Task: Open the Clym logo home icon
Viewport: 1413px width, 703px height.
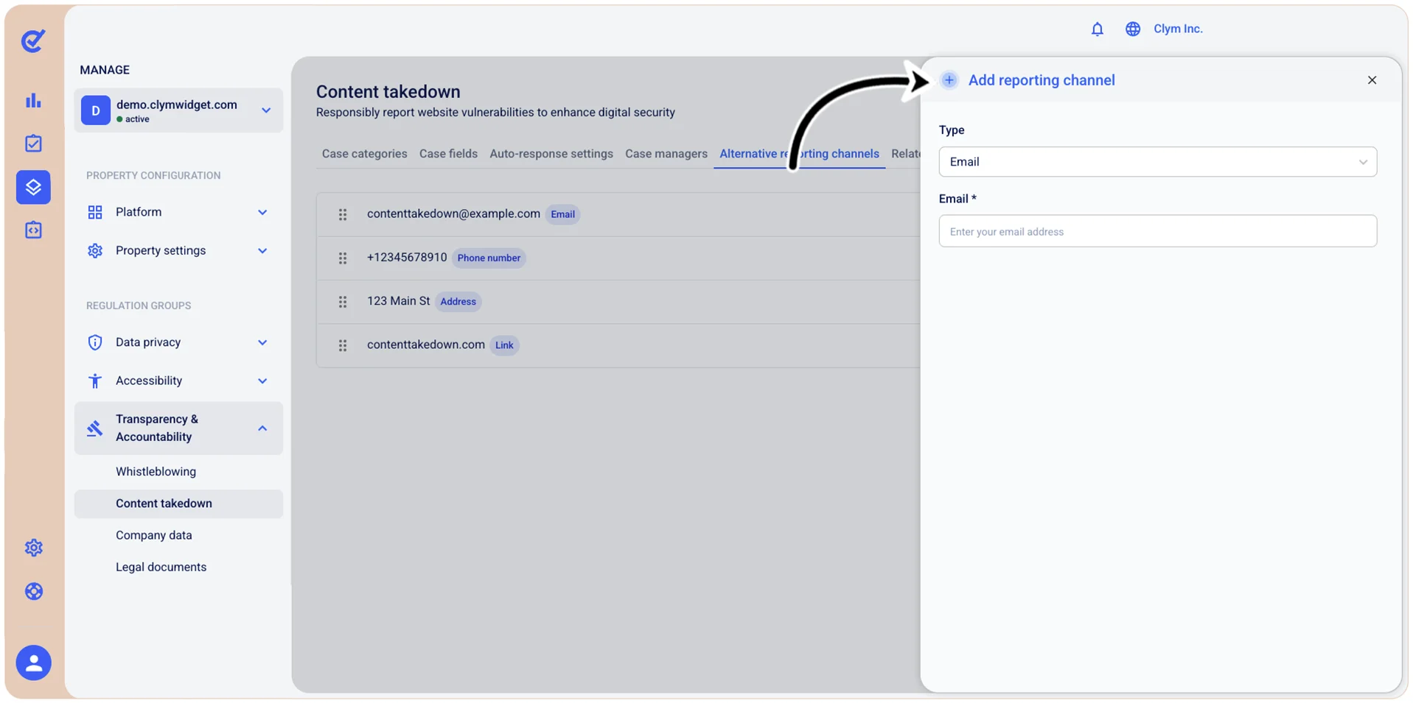Action: [33, 40]
